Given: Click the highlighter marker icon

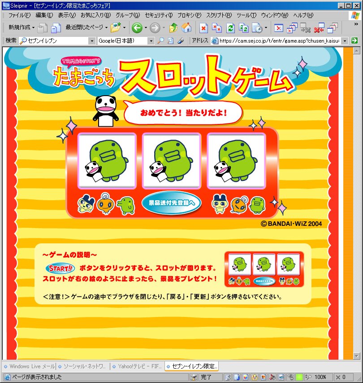Looking at the screenshot, I should pyautogui.click(x=181, y=41).
